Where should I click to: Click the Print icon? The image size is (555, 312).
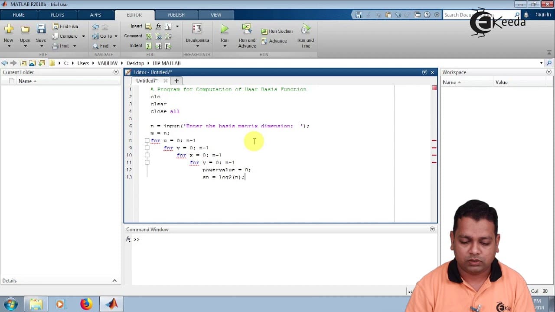pos(55,46)
